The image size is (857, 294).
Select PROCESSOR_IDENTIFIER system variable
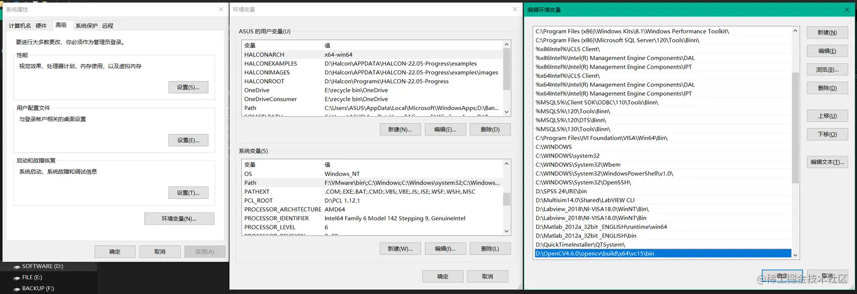point(372,218)
